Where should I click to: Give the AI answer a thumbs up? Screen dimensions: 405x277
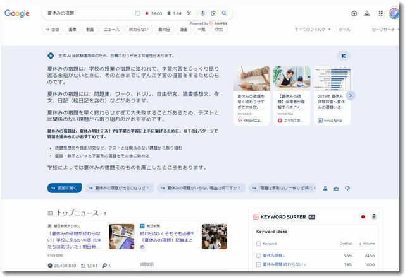tap(336, 189)
